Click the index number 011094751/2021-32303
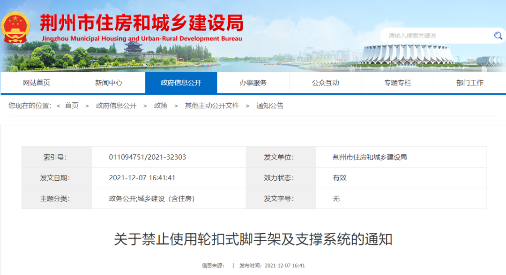Image resolution: width=506 pixels, height=275 pixels. coord(148,157)
